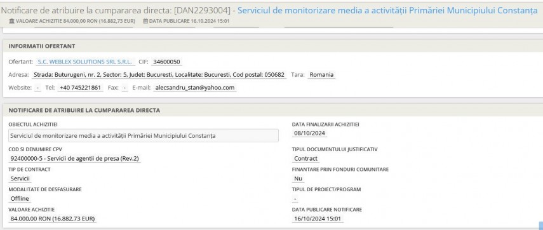Click the Obiectul achizitiei input field
543x230 pixels.
click(x=144, y=136)
